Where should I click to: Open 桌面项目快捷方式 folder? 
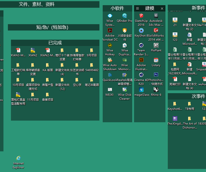(33, 80)
